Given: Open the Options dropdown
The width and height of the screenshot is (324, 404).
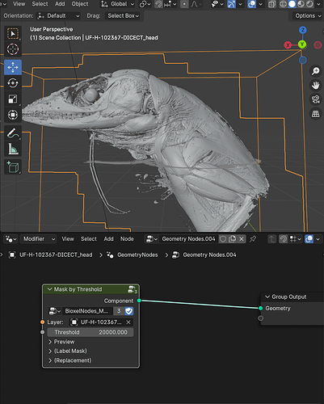Looking at the screenshot, I should pyautogui.click(x=308, y=16).
